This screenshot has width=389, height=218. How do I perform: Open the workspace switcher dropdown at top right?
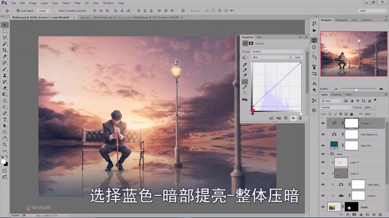pyautogui.click(x=372, y=11)
